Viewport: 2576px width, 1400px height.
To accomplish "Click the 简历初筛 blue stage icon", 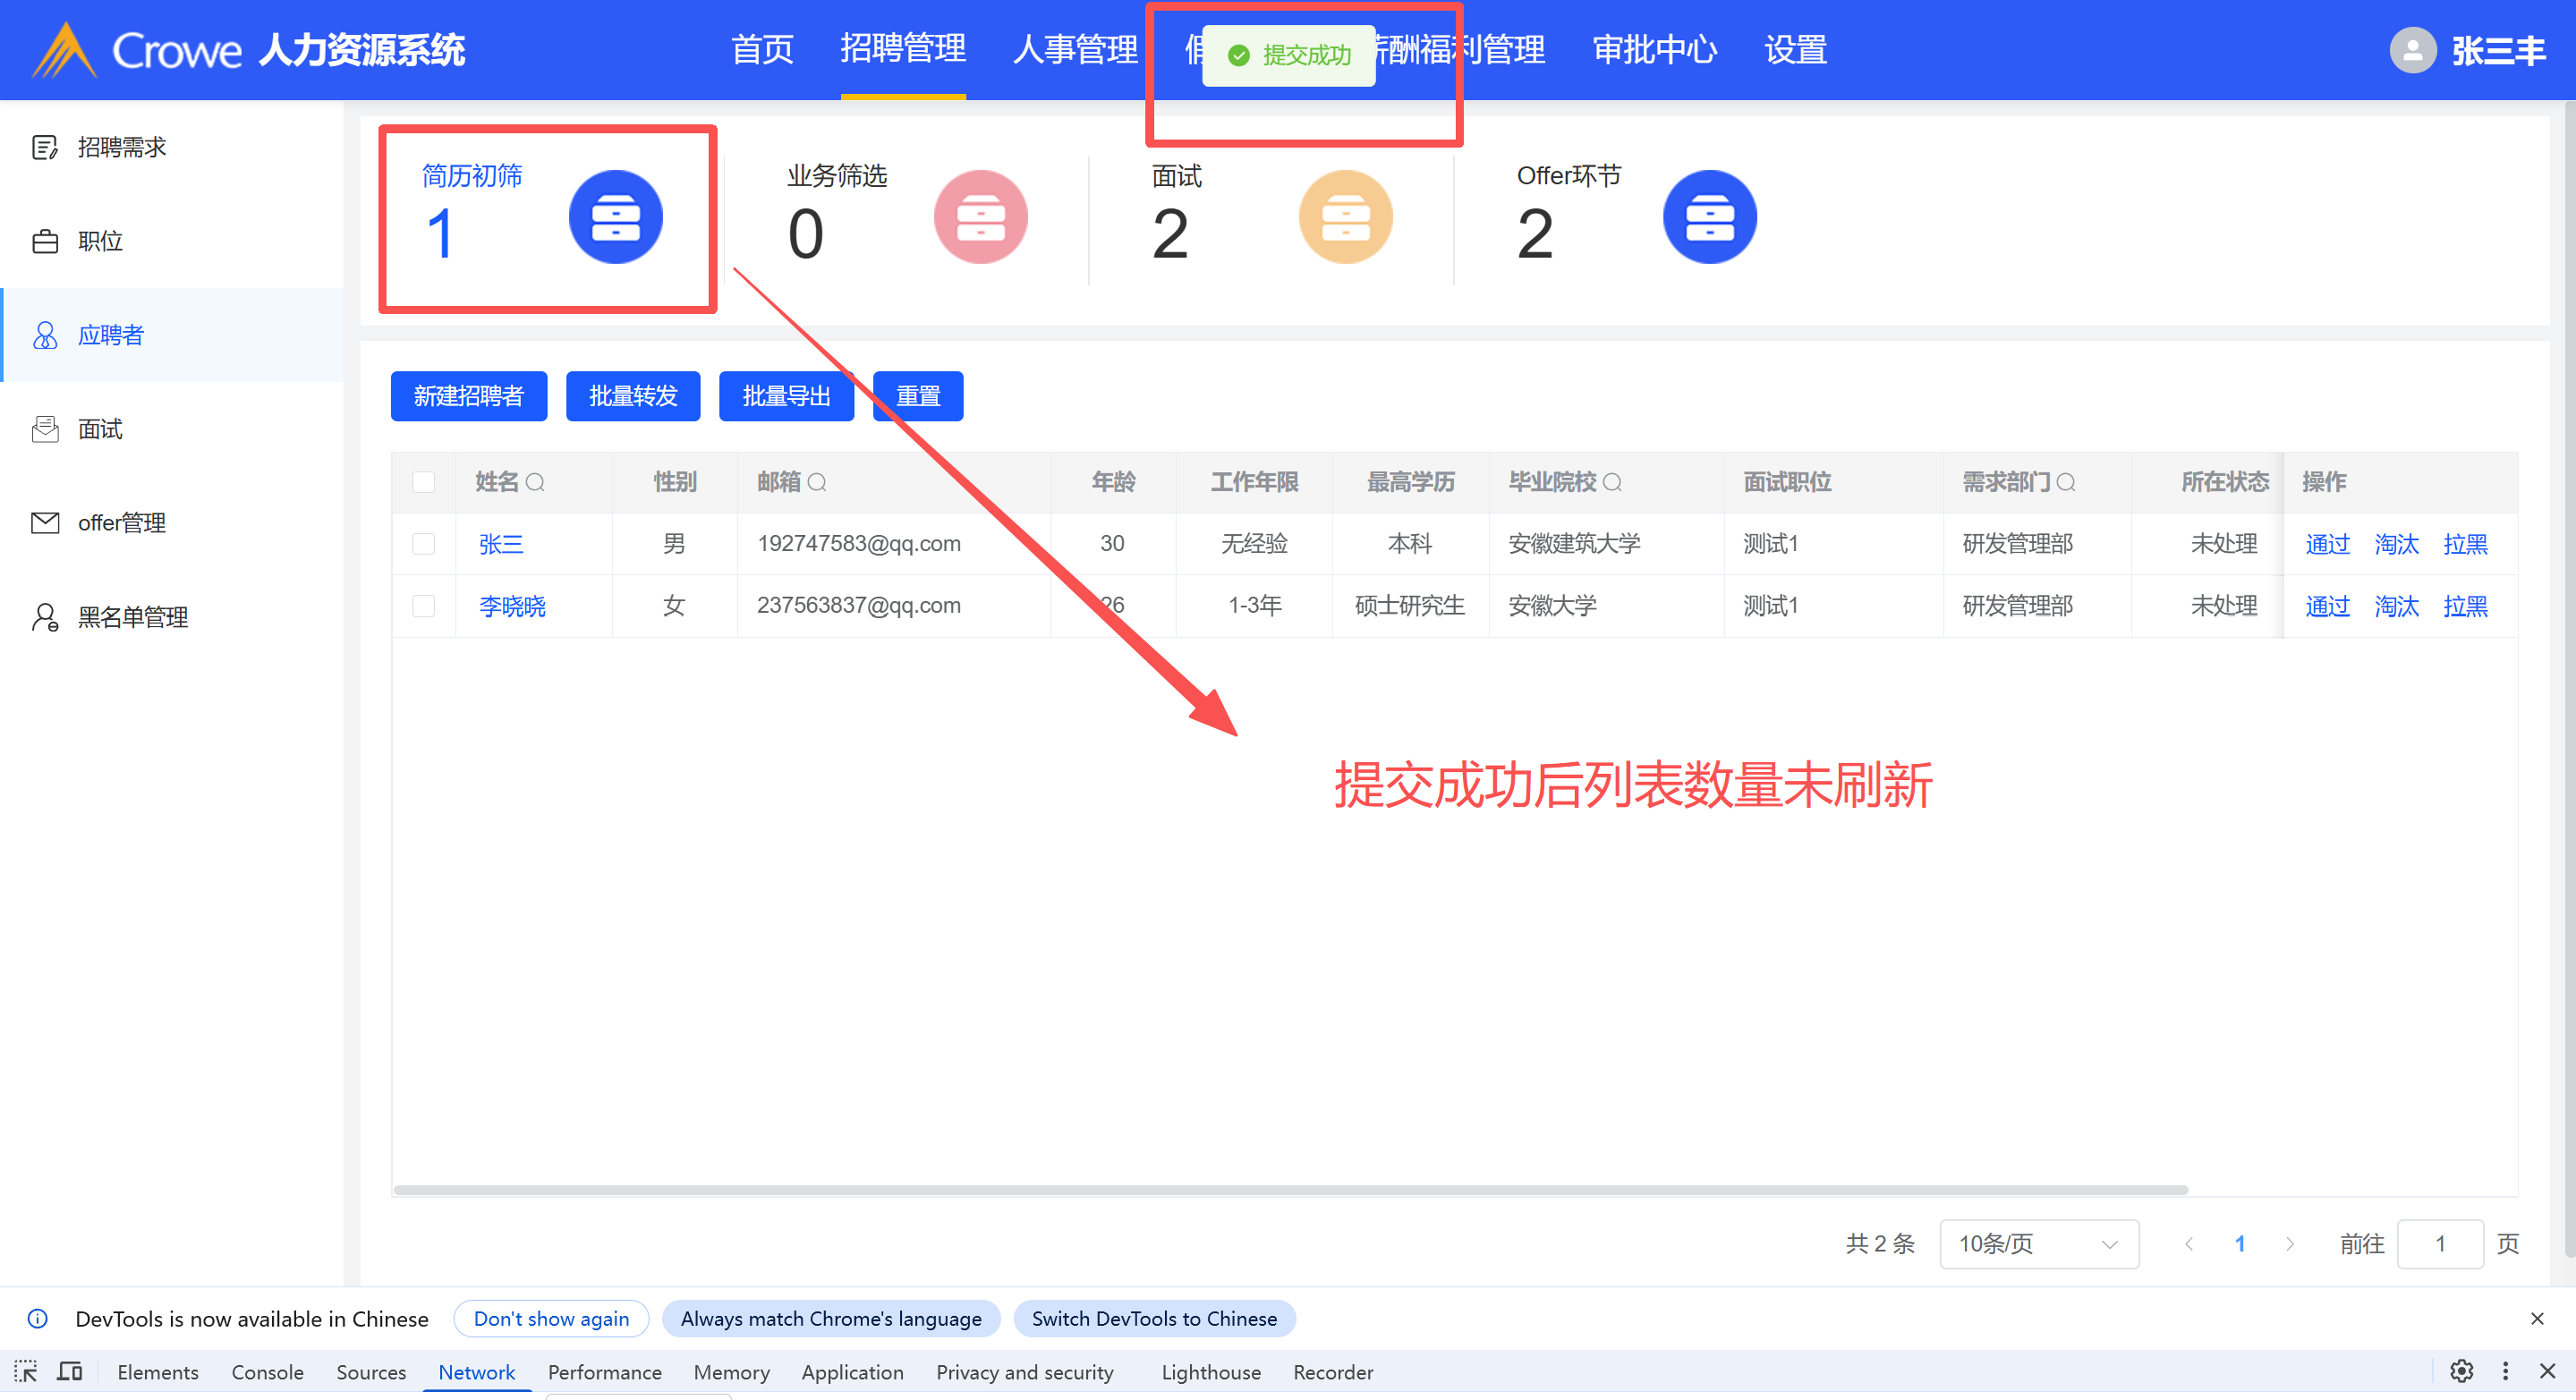I will click(x=615, y=217).
